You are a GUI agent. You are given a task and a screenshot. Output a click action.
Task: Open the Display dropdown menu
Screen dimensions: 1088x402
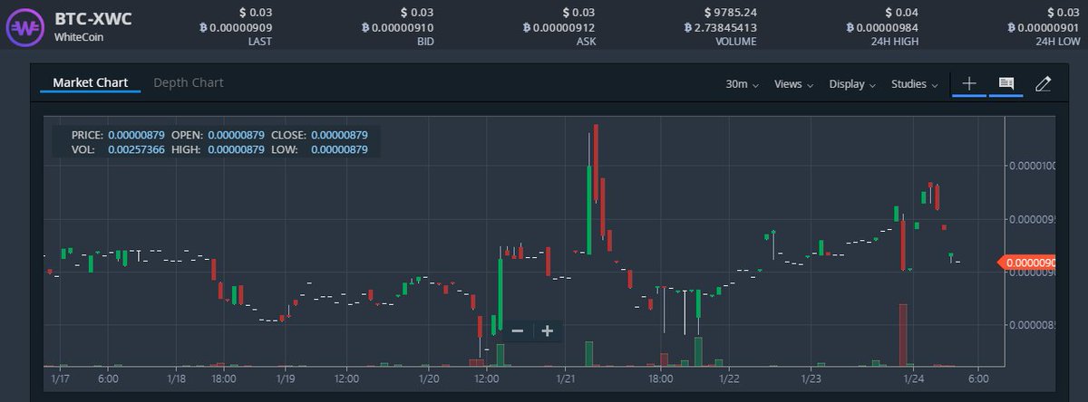pos(852,84)
